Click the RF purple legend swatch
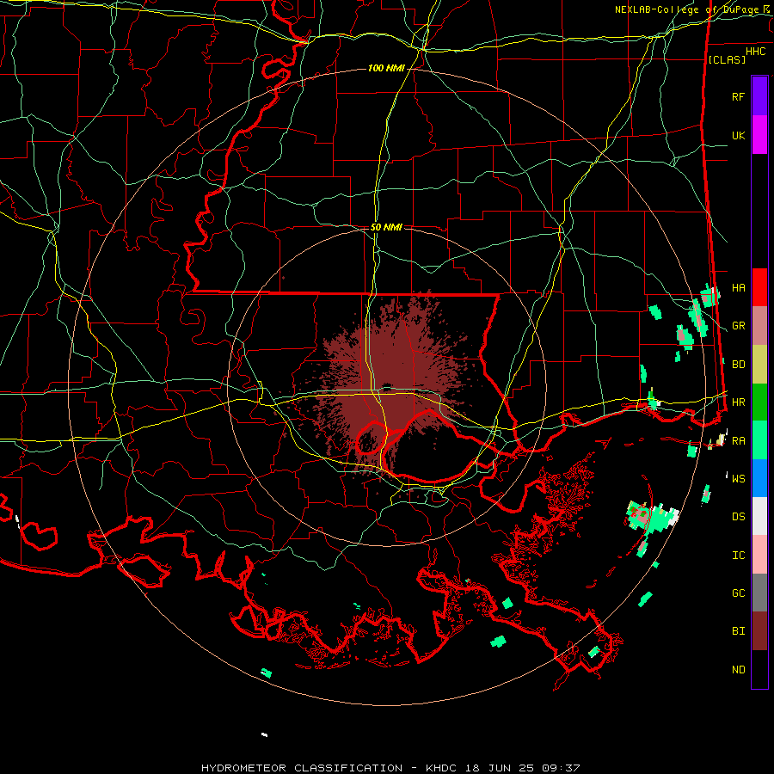This screenshot has width=774, height=774. [x=759, y=96]
